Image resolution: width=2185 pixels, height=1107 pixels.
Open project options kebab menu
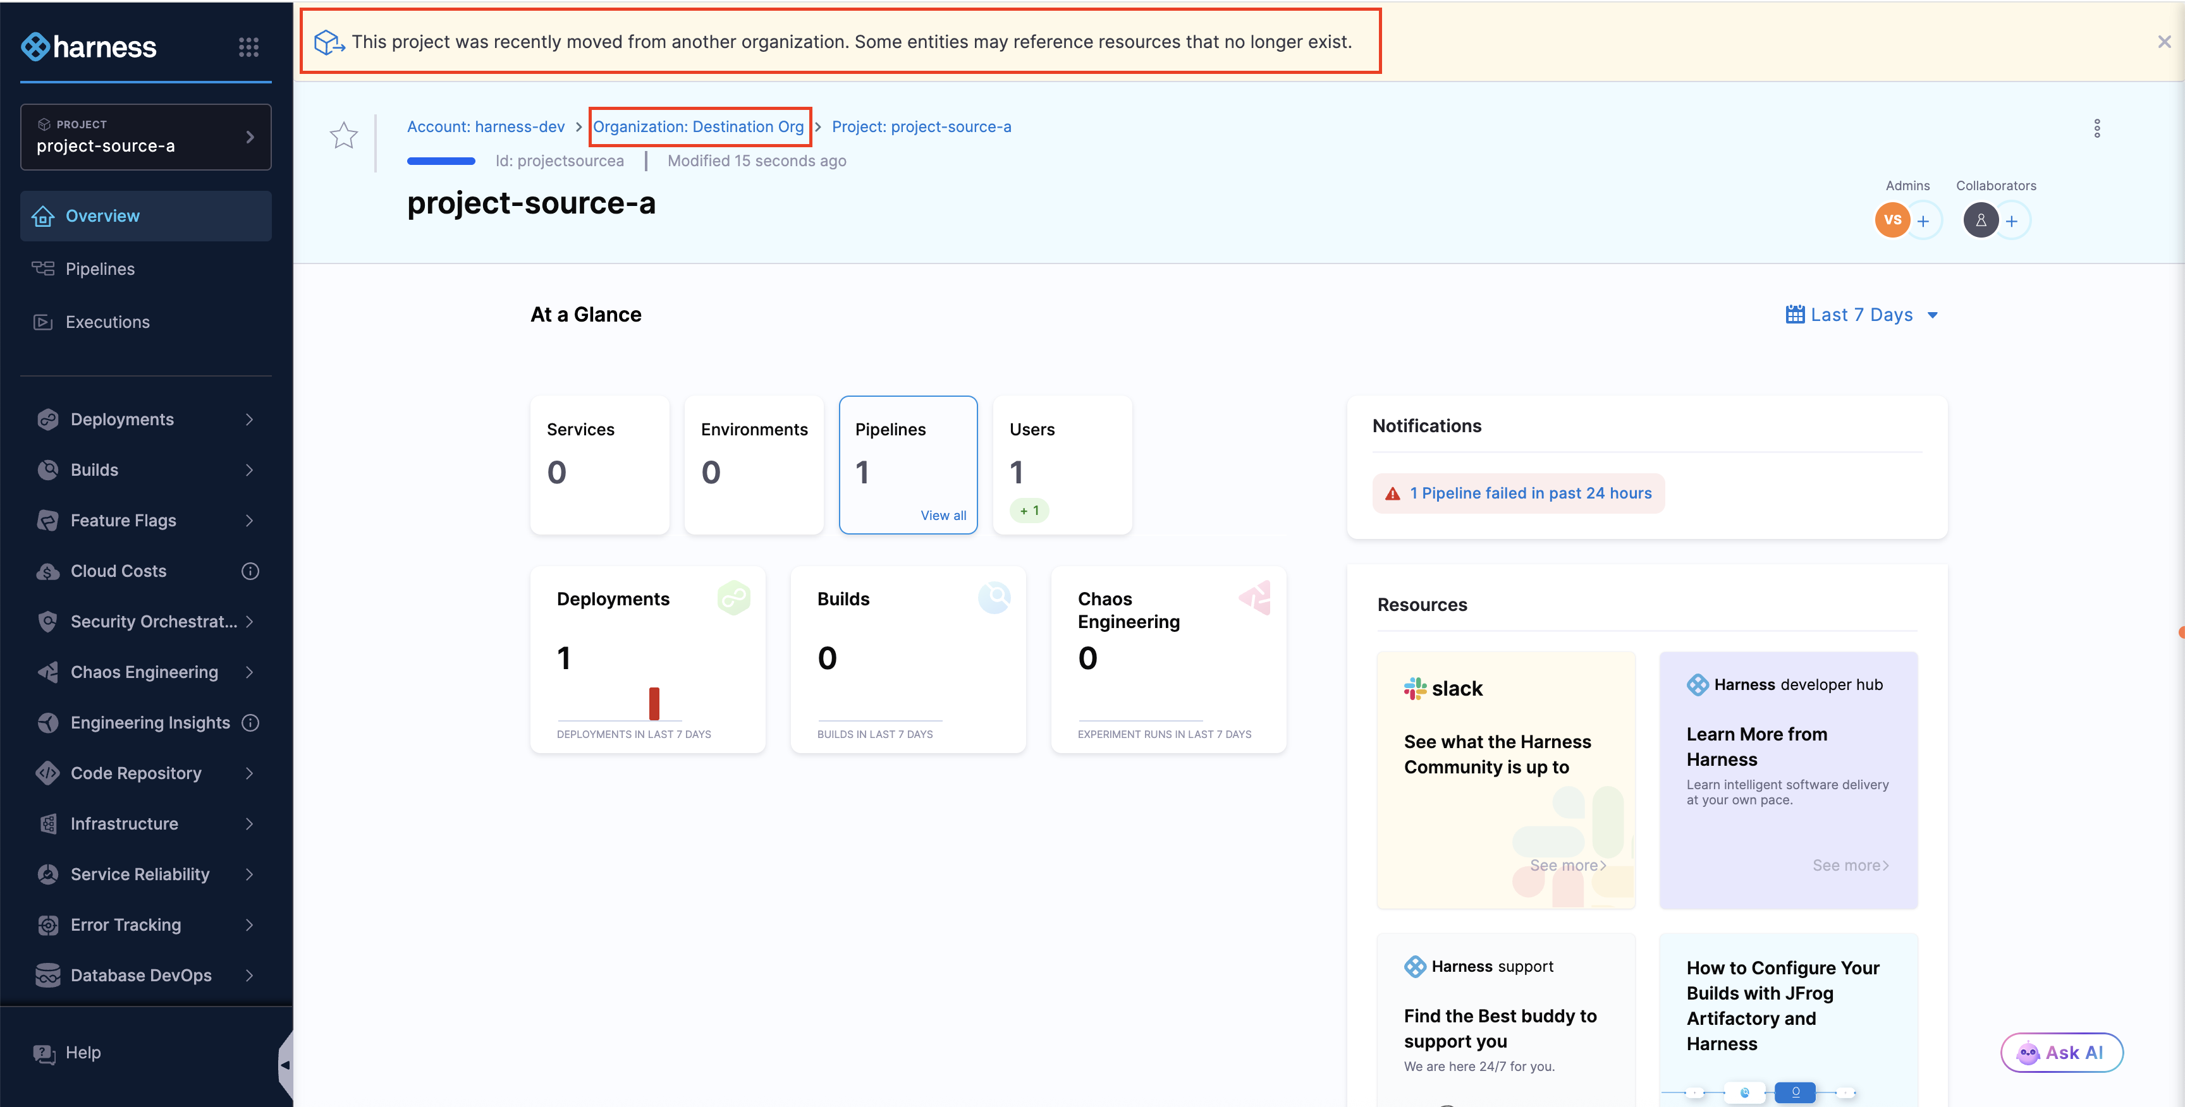[x=2096, y=128]
